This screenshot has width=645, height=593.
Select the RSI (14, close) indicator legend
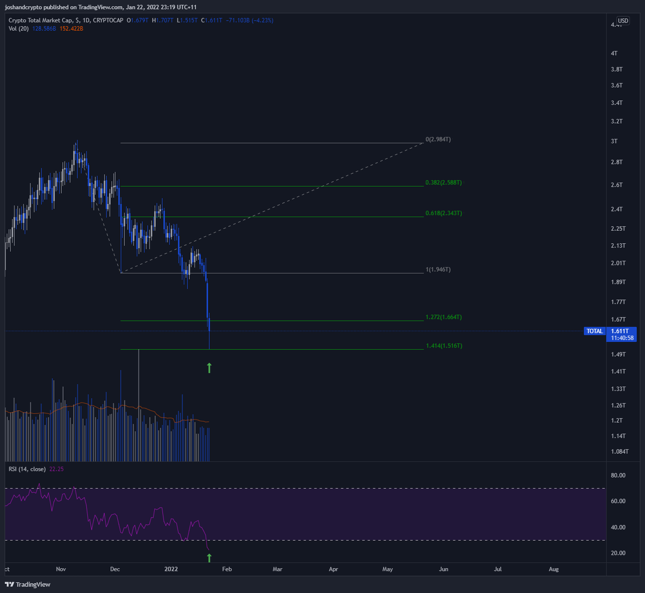click(27, 469)
